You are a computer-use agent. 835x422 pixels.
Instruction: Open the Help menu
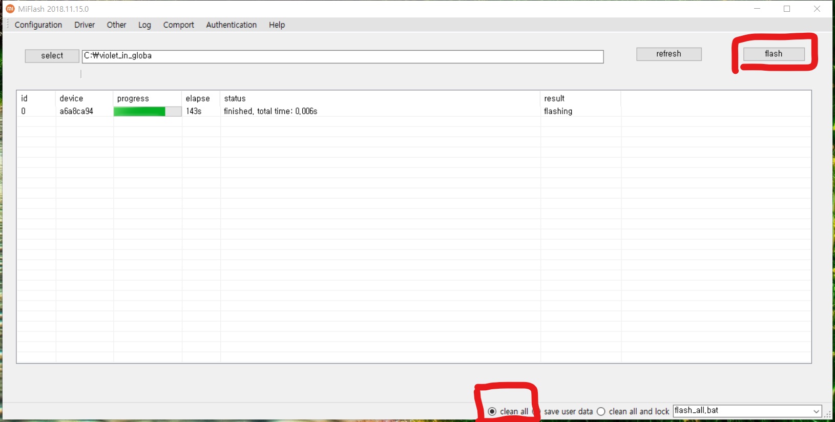[x=277, y=25]
